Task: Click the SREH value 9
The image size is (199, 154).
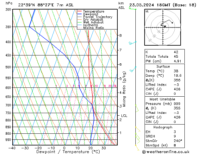Action: [175, 136]
